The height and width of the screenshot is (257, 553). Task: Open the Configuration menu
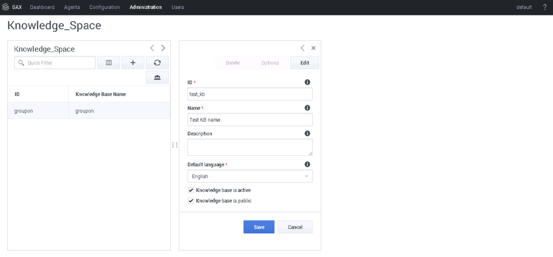tap(105, 7)
